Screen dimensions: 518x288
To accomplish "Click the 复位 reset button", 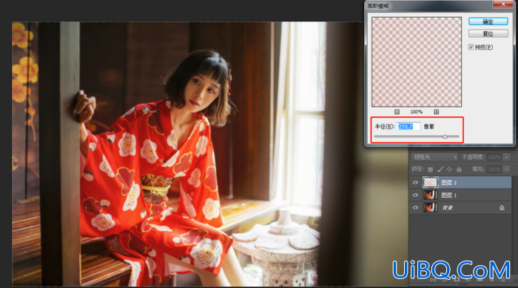I will click(488, 34).
